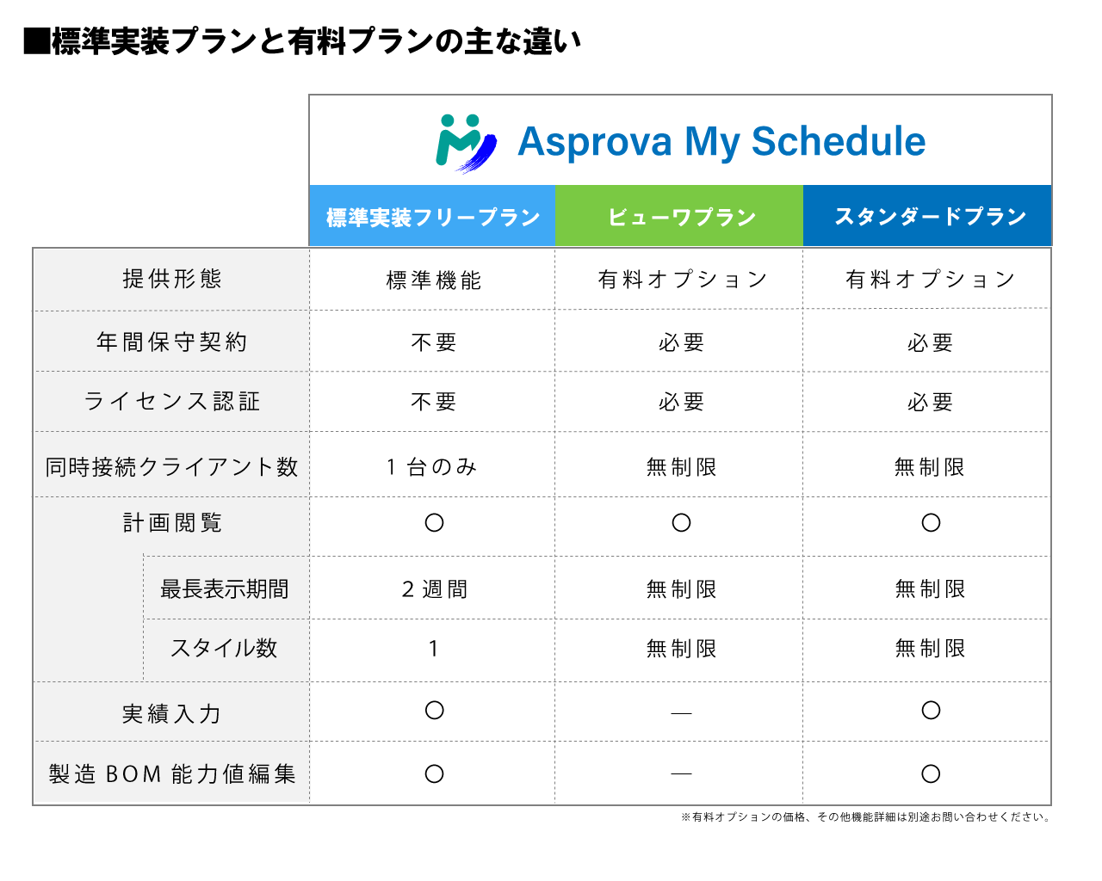The image size is (1102, 881).
Task: Click the 有料オプション footnote below the table
Action: click(865, 817)
